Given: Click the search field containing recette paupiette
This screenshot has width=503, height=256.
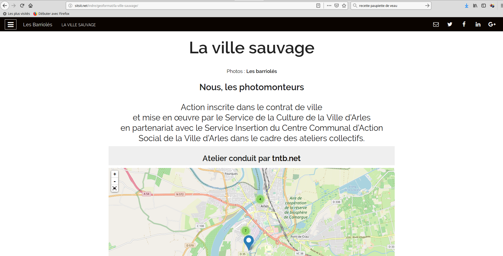Looking at the screenshot, I should click(x=391, y=6).
